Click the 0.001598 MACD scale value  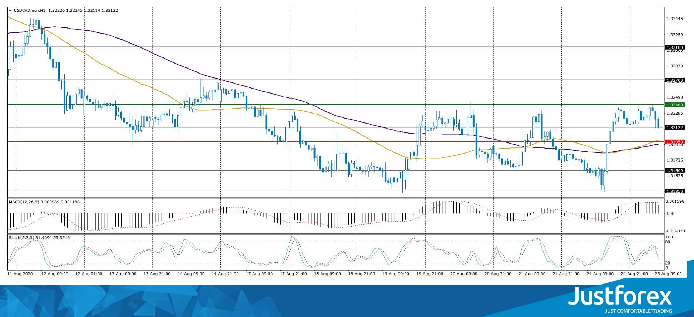(x=675, y=201)
